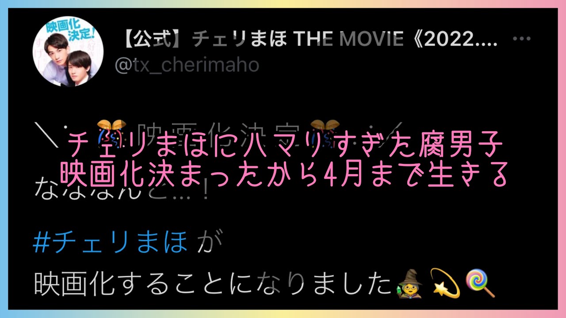Open the @tx_cherimaho handle
566x318 pixels.
187,65
